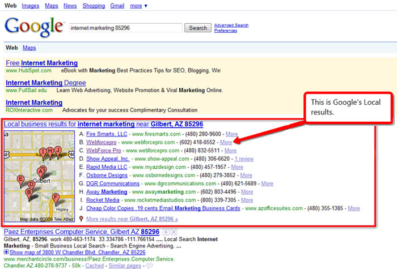Select the Maps tab below the search box
Screen dimensions: 397x269
[29, 48]
